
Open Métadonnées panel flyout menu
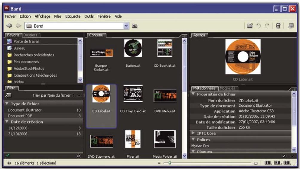click(x=293, y=89)
